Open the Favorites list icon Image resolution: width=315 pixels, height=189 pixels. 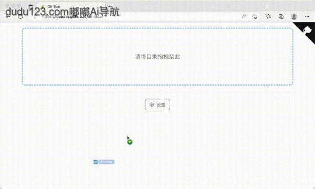coord(268,16)
